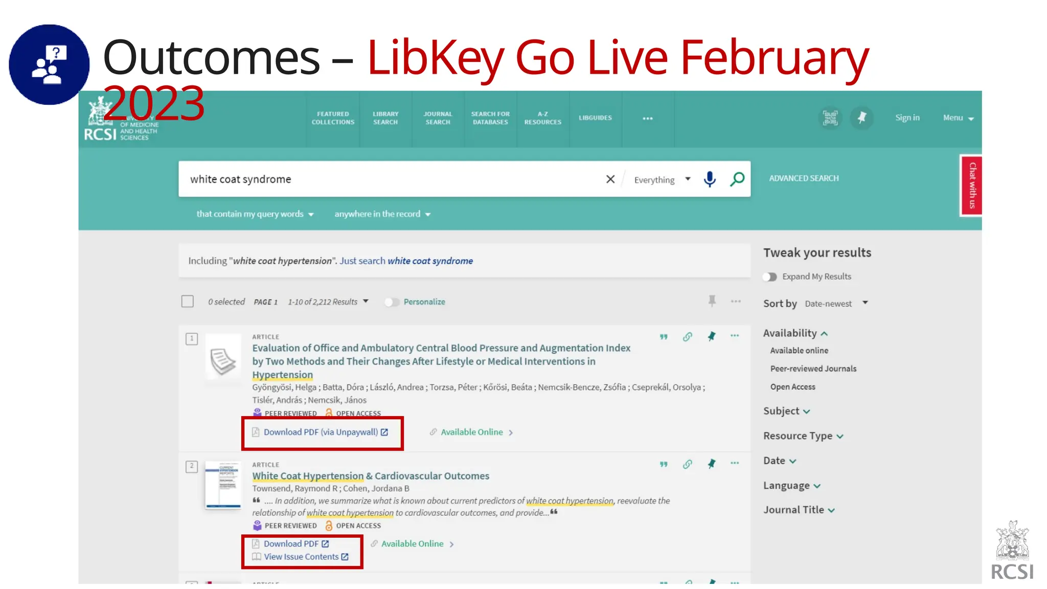Open title 'White Coat Hypertension & Cardiovascular Outcomes'
1047x589 pixels.
[x=371, y=476]
